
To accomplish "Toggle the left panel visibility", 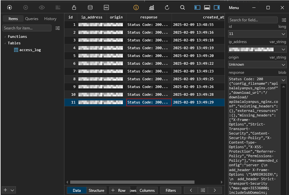I will click(x=197, y=7).
